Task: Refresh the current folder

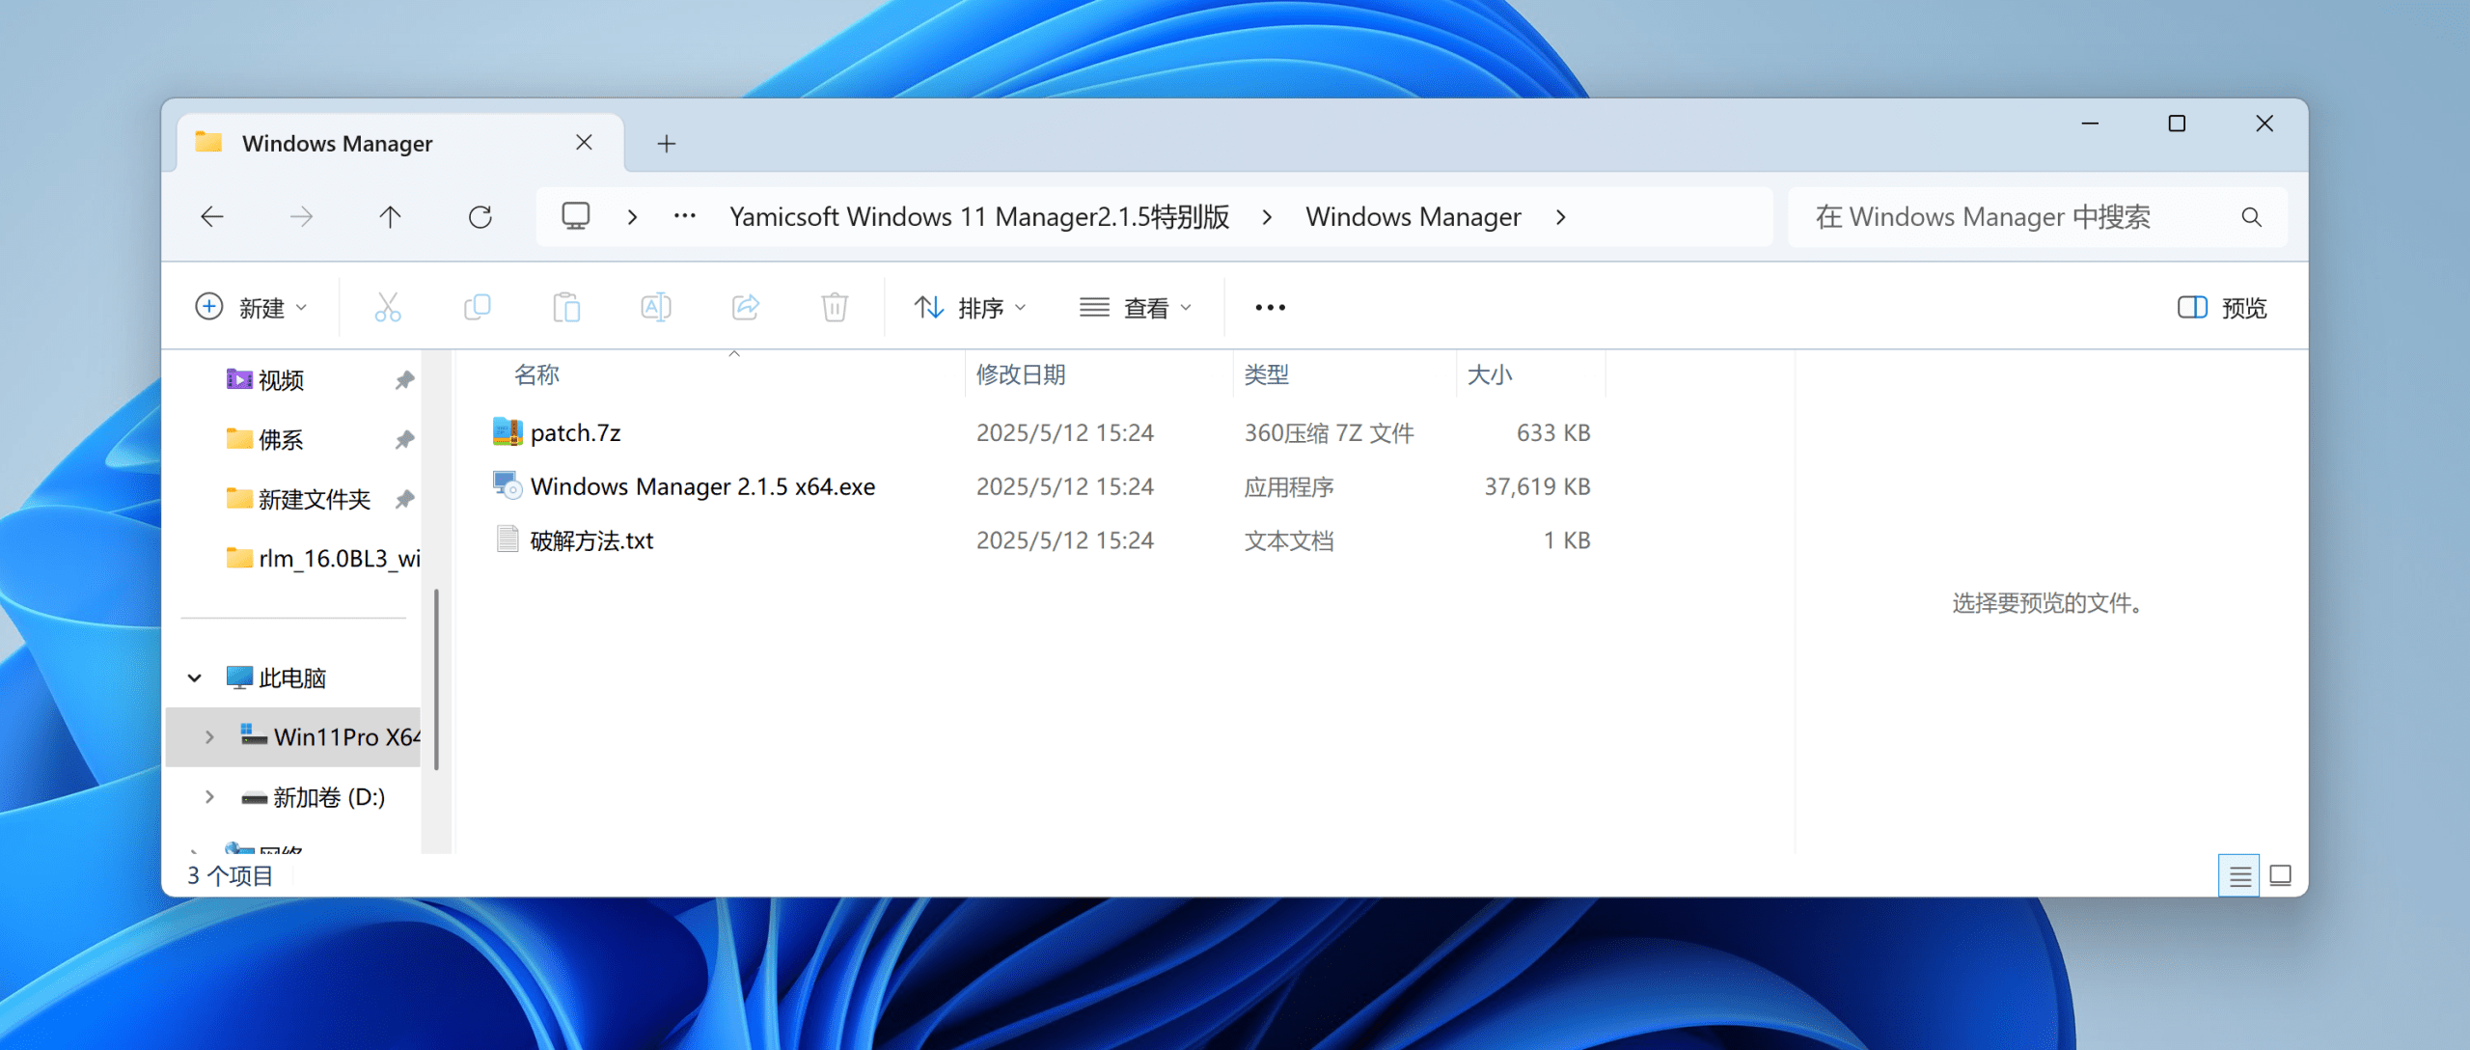Action: point(480,217)
